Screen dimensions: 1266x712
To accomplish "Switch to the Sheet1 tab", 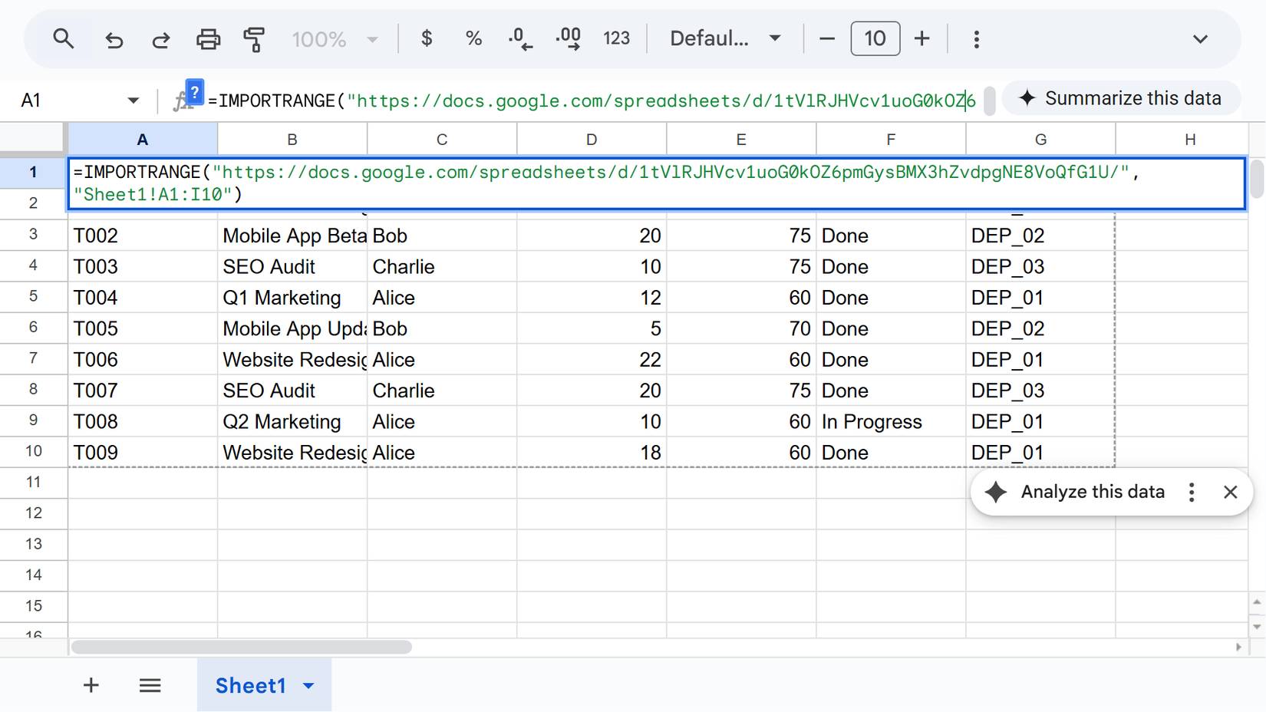I will pyautogui.click(x=249, y=684).
